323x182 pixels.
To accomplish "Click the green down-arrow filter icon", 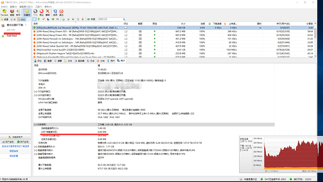I will coord(39,19).
